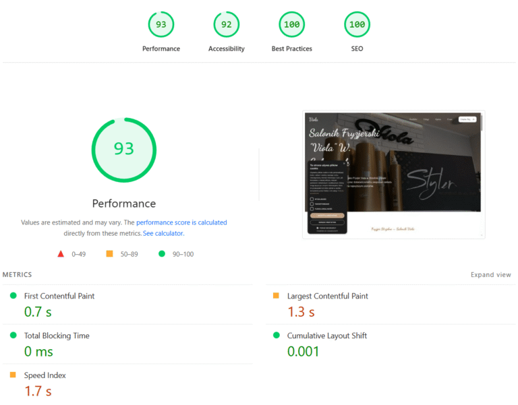518x405 pixels.
Task: Open the Viola salon page screenshot thumbnail
Action: pyautogui.click(x=393, y=175)
